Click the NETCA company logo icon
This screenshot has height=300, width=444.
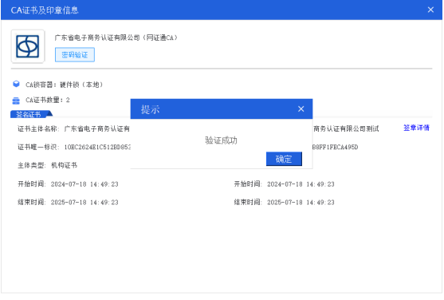coord(27,46)
